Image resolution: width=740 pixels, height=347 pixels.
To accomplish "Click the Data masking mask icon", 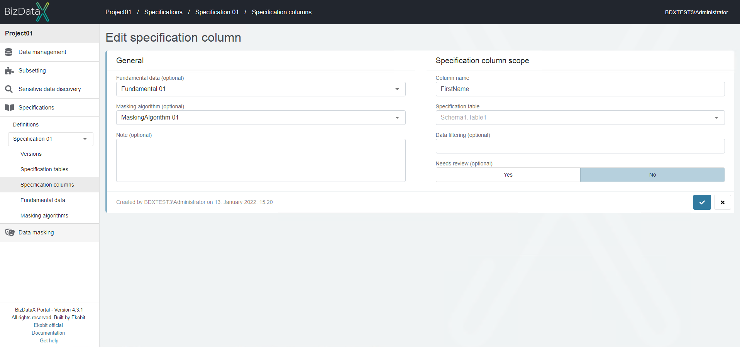I will [x=10, y=232].
